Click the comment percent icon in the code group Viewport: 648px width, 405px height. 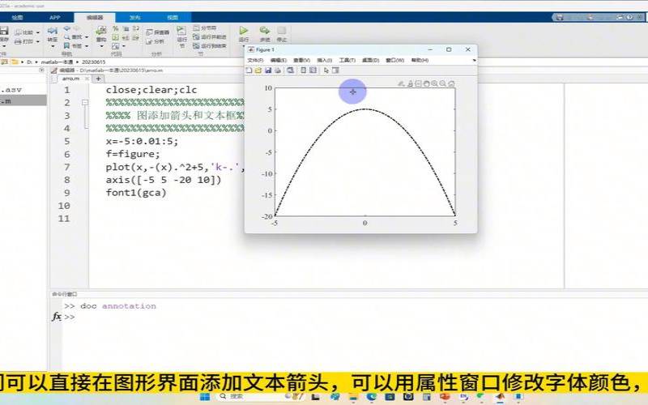point(116,28)
